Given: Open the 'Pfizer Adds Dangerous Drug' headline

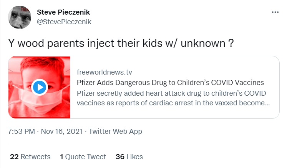Looking at the screenshot, I should [x=170, y=83].
